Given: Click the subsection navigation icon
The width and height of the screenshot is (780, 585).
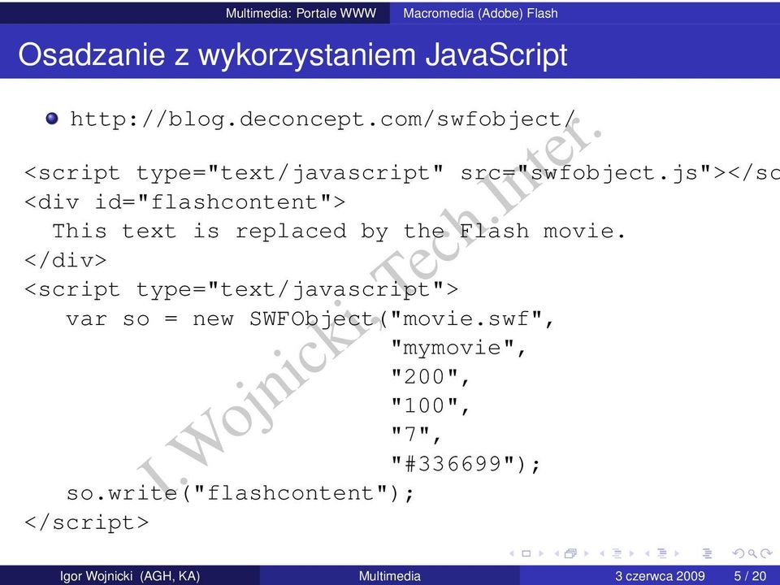Looking at the screenshot, I should (x=617, y=553).
